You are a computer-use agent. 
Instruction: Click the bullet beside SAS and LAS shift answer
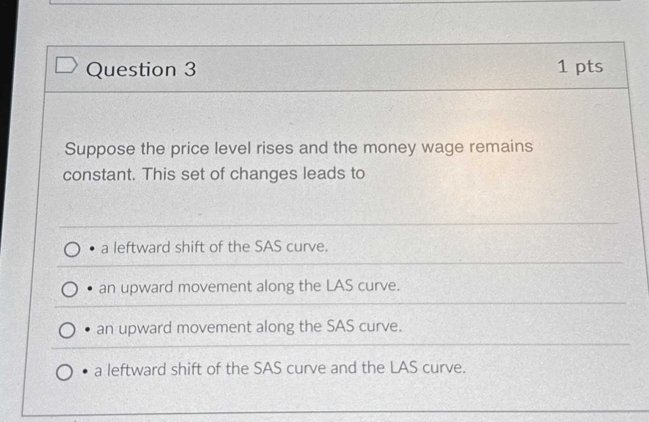point(85,370)
